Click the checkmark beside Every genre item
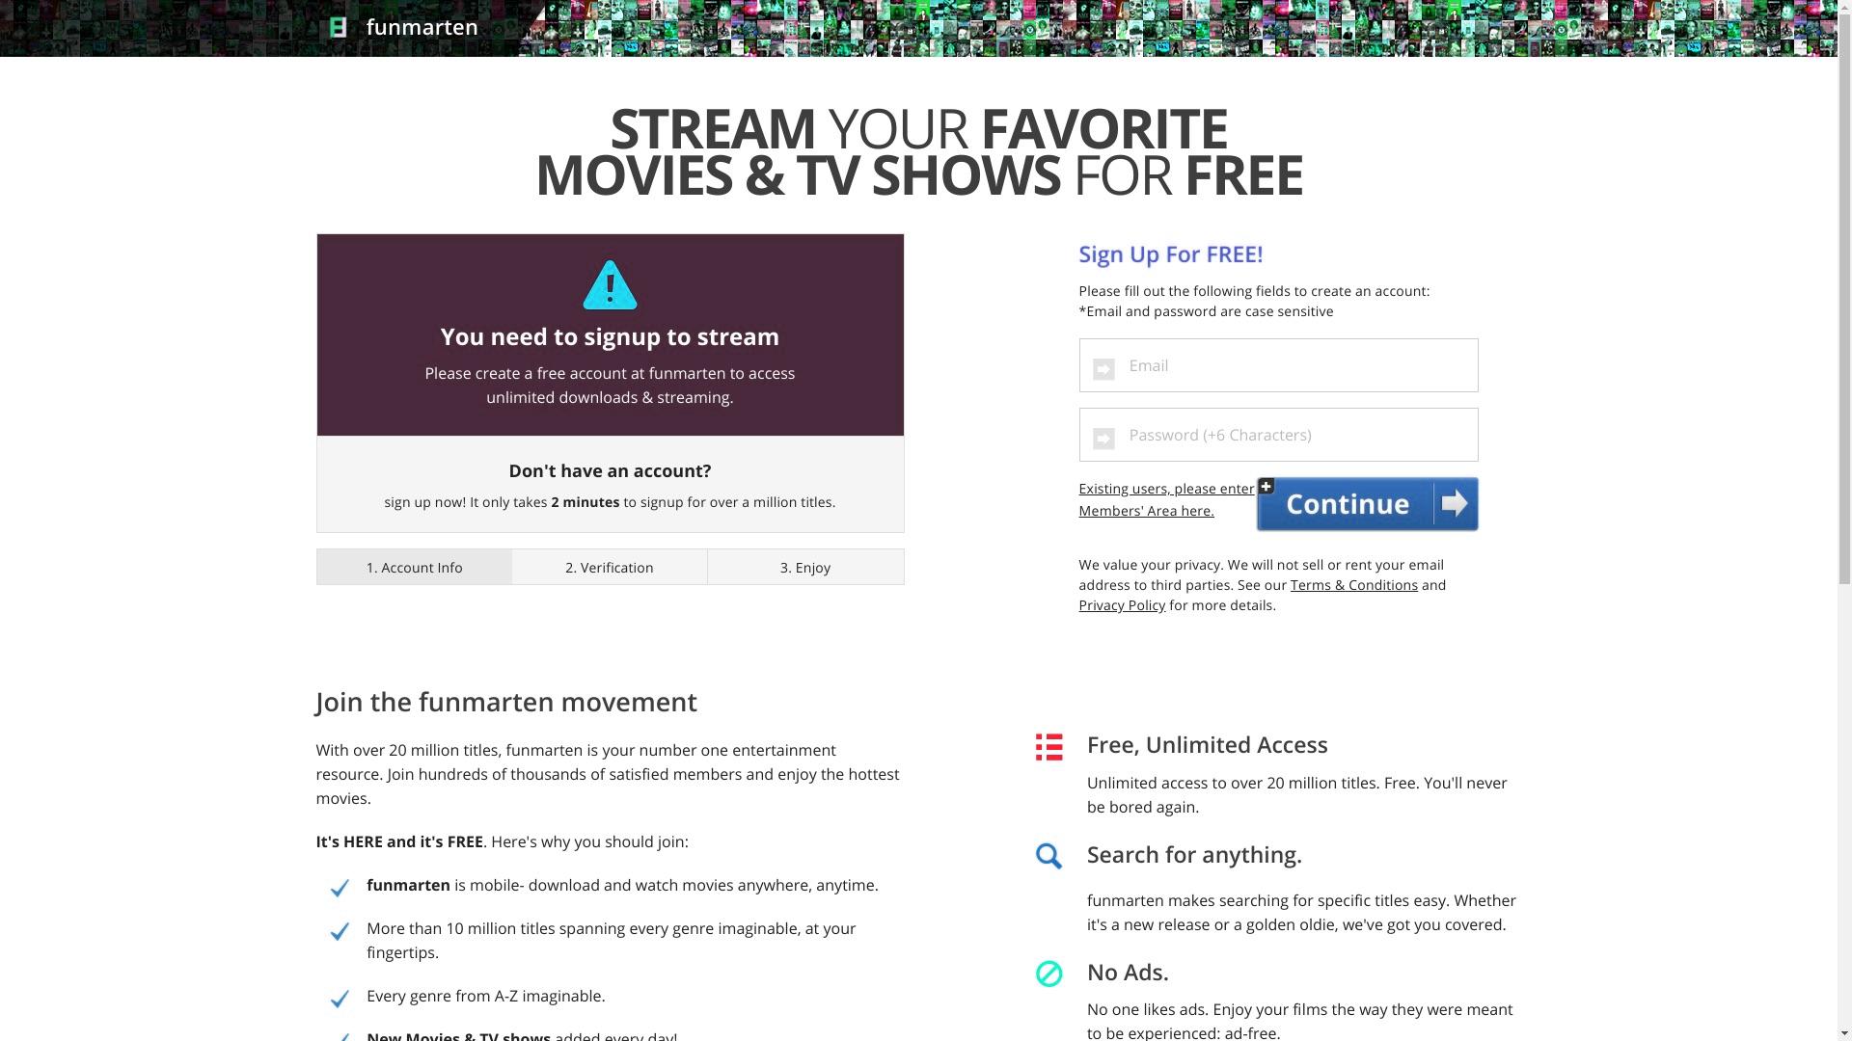Image resolution: width=1852 pixels, height=1041 pixels. [x=340, y=999]
